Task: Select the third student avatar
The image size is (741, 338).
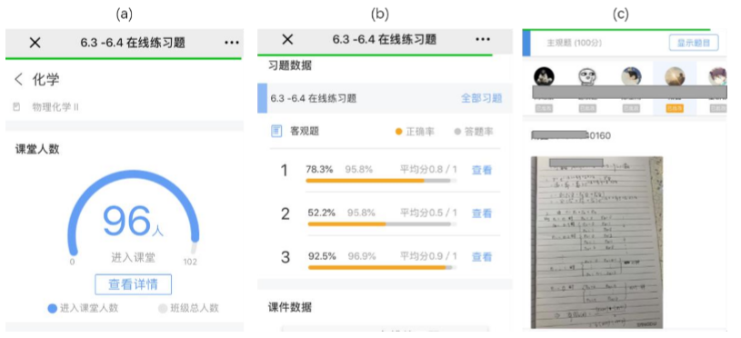Action: coord(631,76)
